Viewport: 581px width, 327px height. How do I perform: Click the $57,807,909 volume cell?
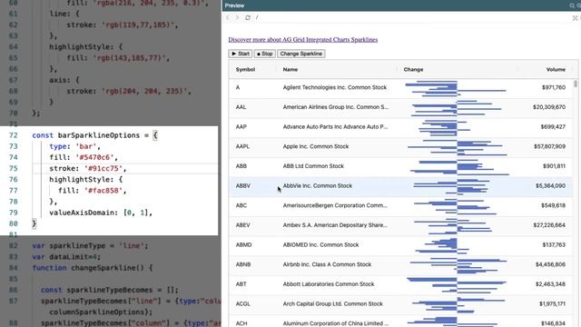[549, 146]
